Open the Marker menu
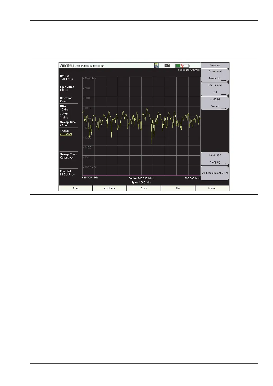The width and height of the screenshot is (273, 386). (212, 188)
